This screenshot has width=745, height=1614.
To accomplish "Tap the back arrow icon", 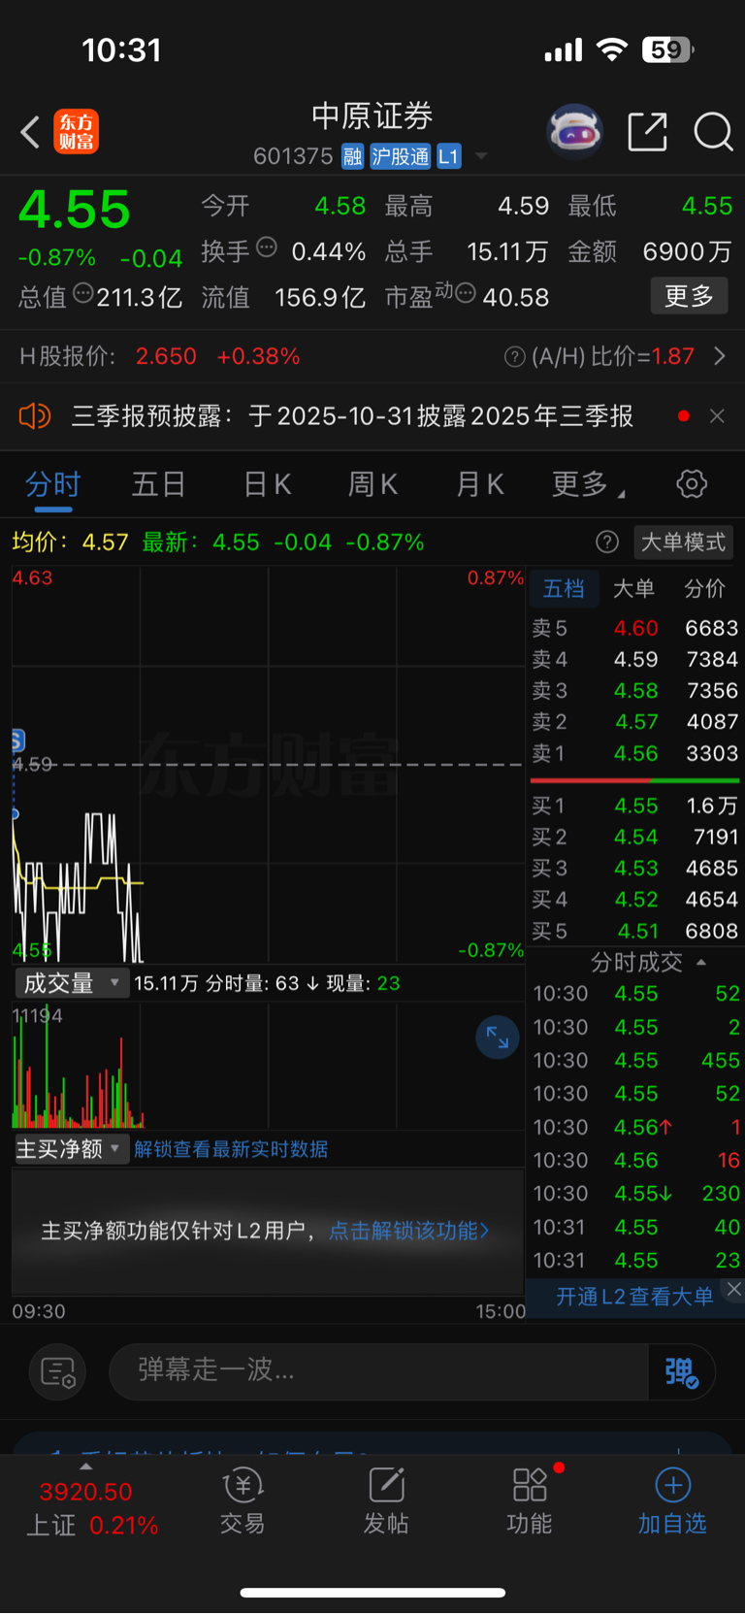I will 30,132.
